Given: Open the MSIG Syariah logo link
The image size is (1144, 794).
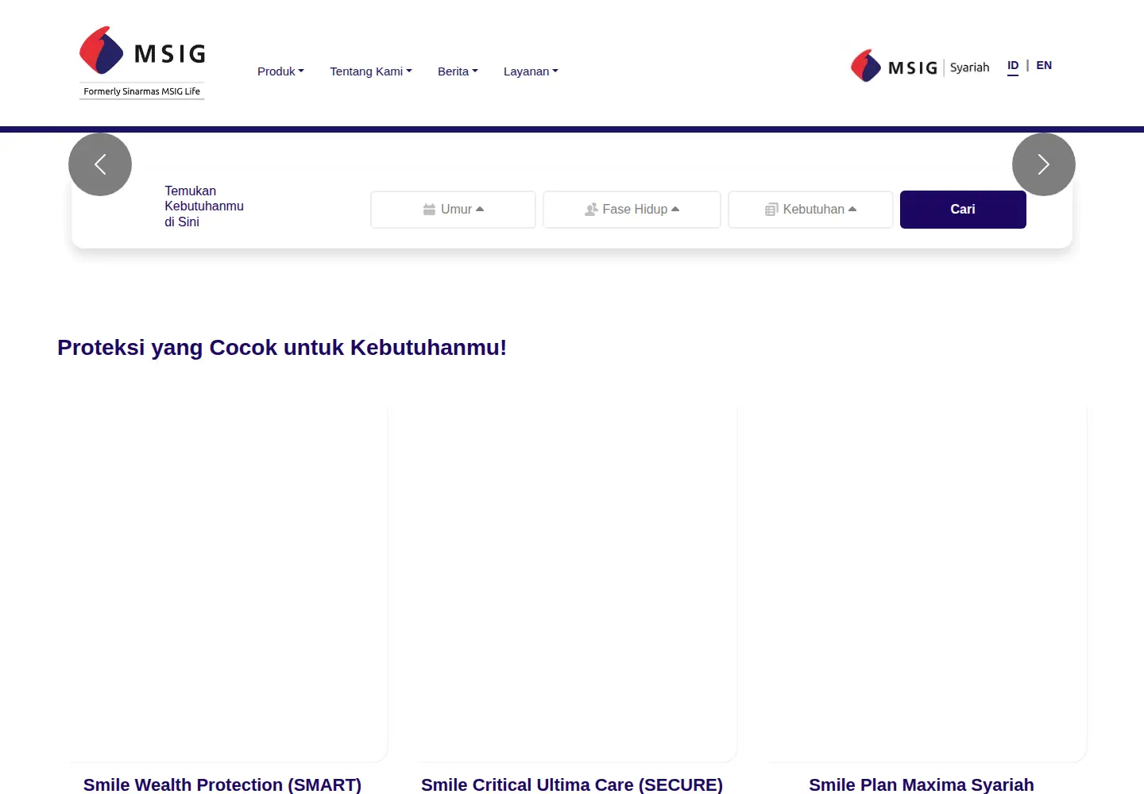Looking at the screenshot, I should point(920,67).
